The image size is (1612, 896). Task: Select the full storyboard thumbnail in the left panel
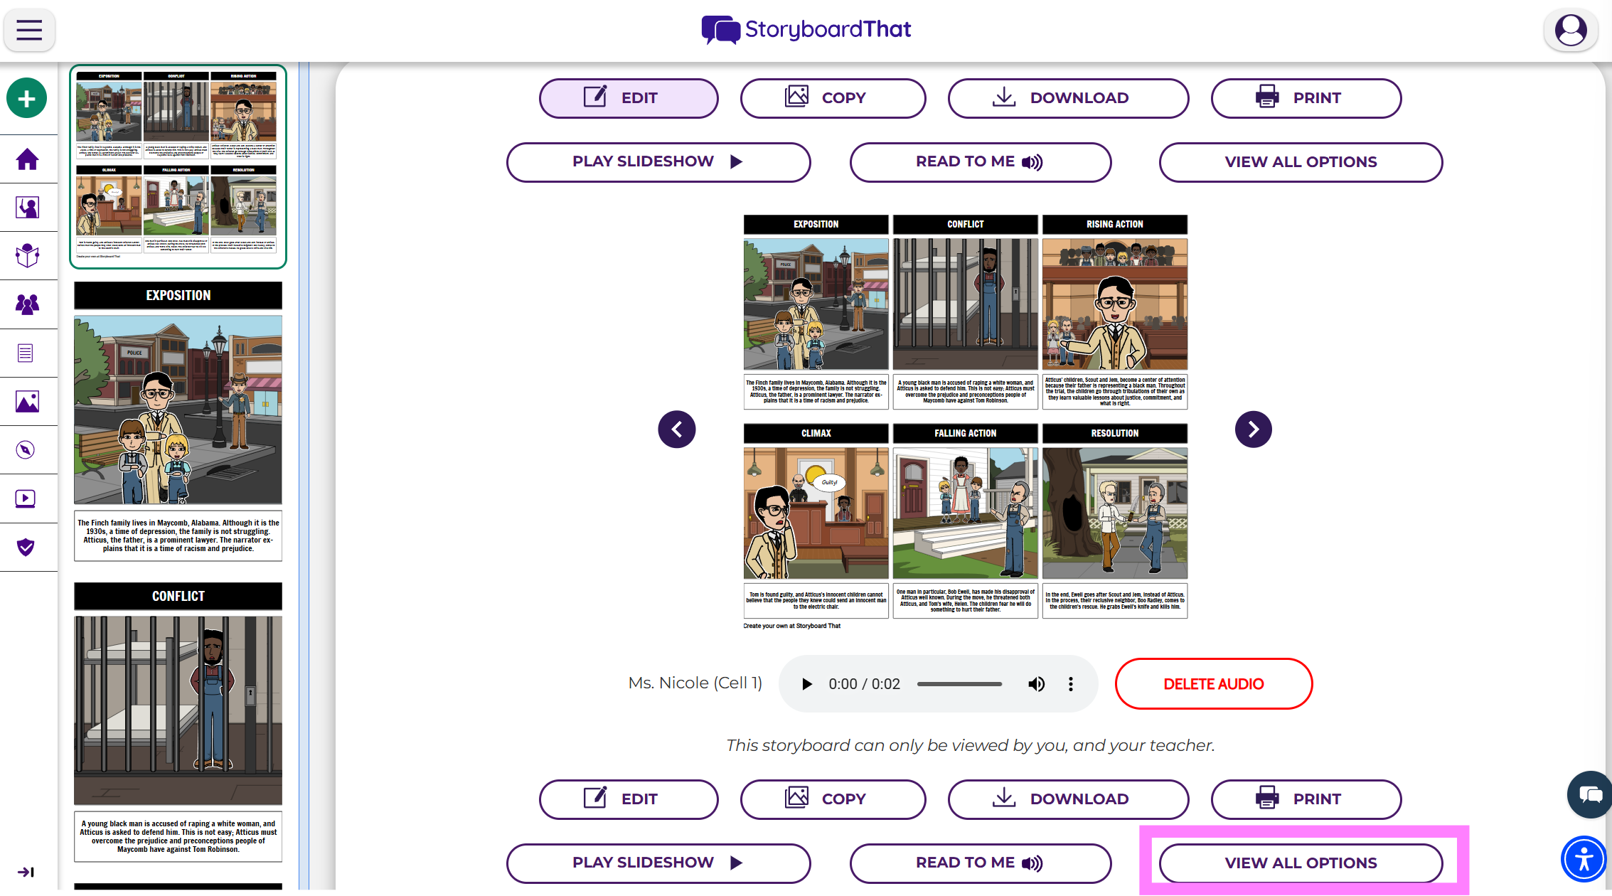pyautogui.click(x=178, y=167)
